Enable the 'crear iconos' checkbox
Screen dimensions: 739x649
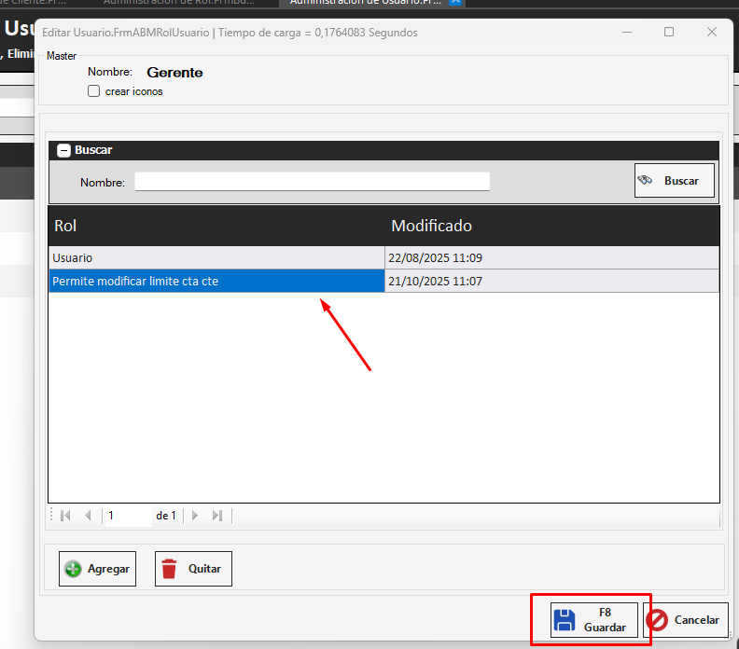pos(93,91)
